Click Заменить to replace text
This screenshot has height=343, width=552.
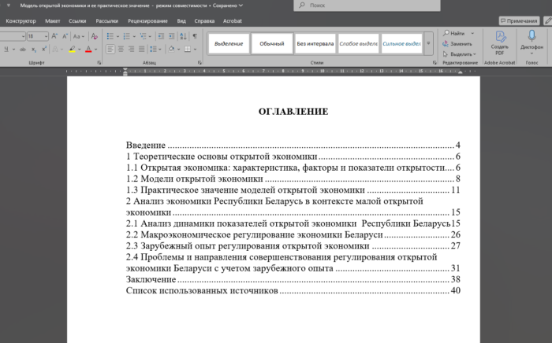(457, 44)
